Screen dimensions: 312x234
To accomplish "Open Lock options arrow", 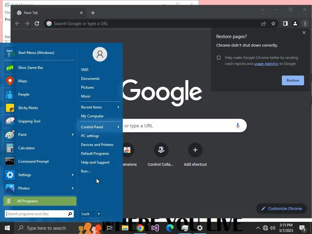I will (x=99, y=214).
